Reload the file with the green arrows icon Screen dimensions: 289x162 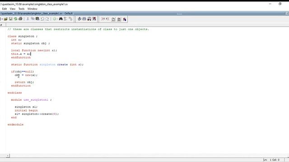pyautogui.click(x=16, y=19)
